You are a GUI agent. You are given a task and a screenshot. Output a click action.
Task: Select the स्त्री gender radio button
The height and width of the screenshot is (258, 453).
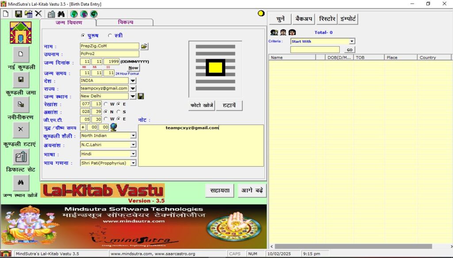click(110, 35)
